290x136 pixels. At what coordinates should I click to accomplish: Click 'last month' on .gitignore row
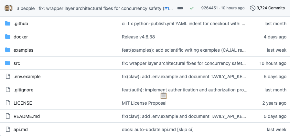tap(275, 90)
